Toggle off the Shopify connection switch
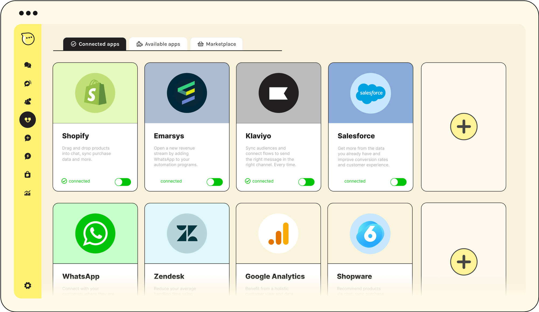The height and width of the screenshot is (312, 539). click(123, 182)
